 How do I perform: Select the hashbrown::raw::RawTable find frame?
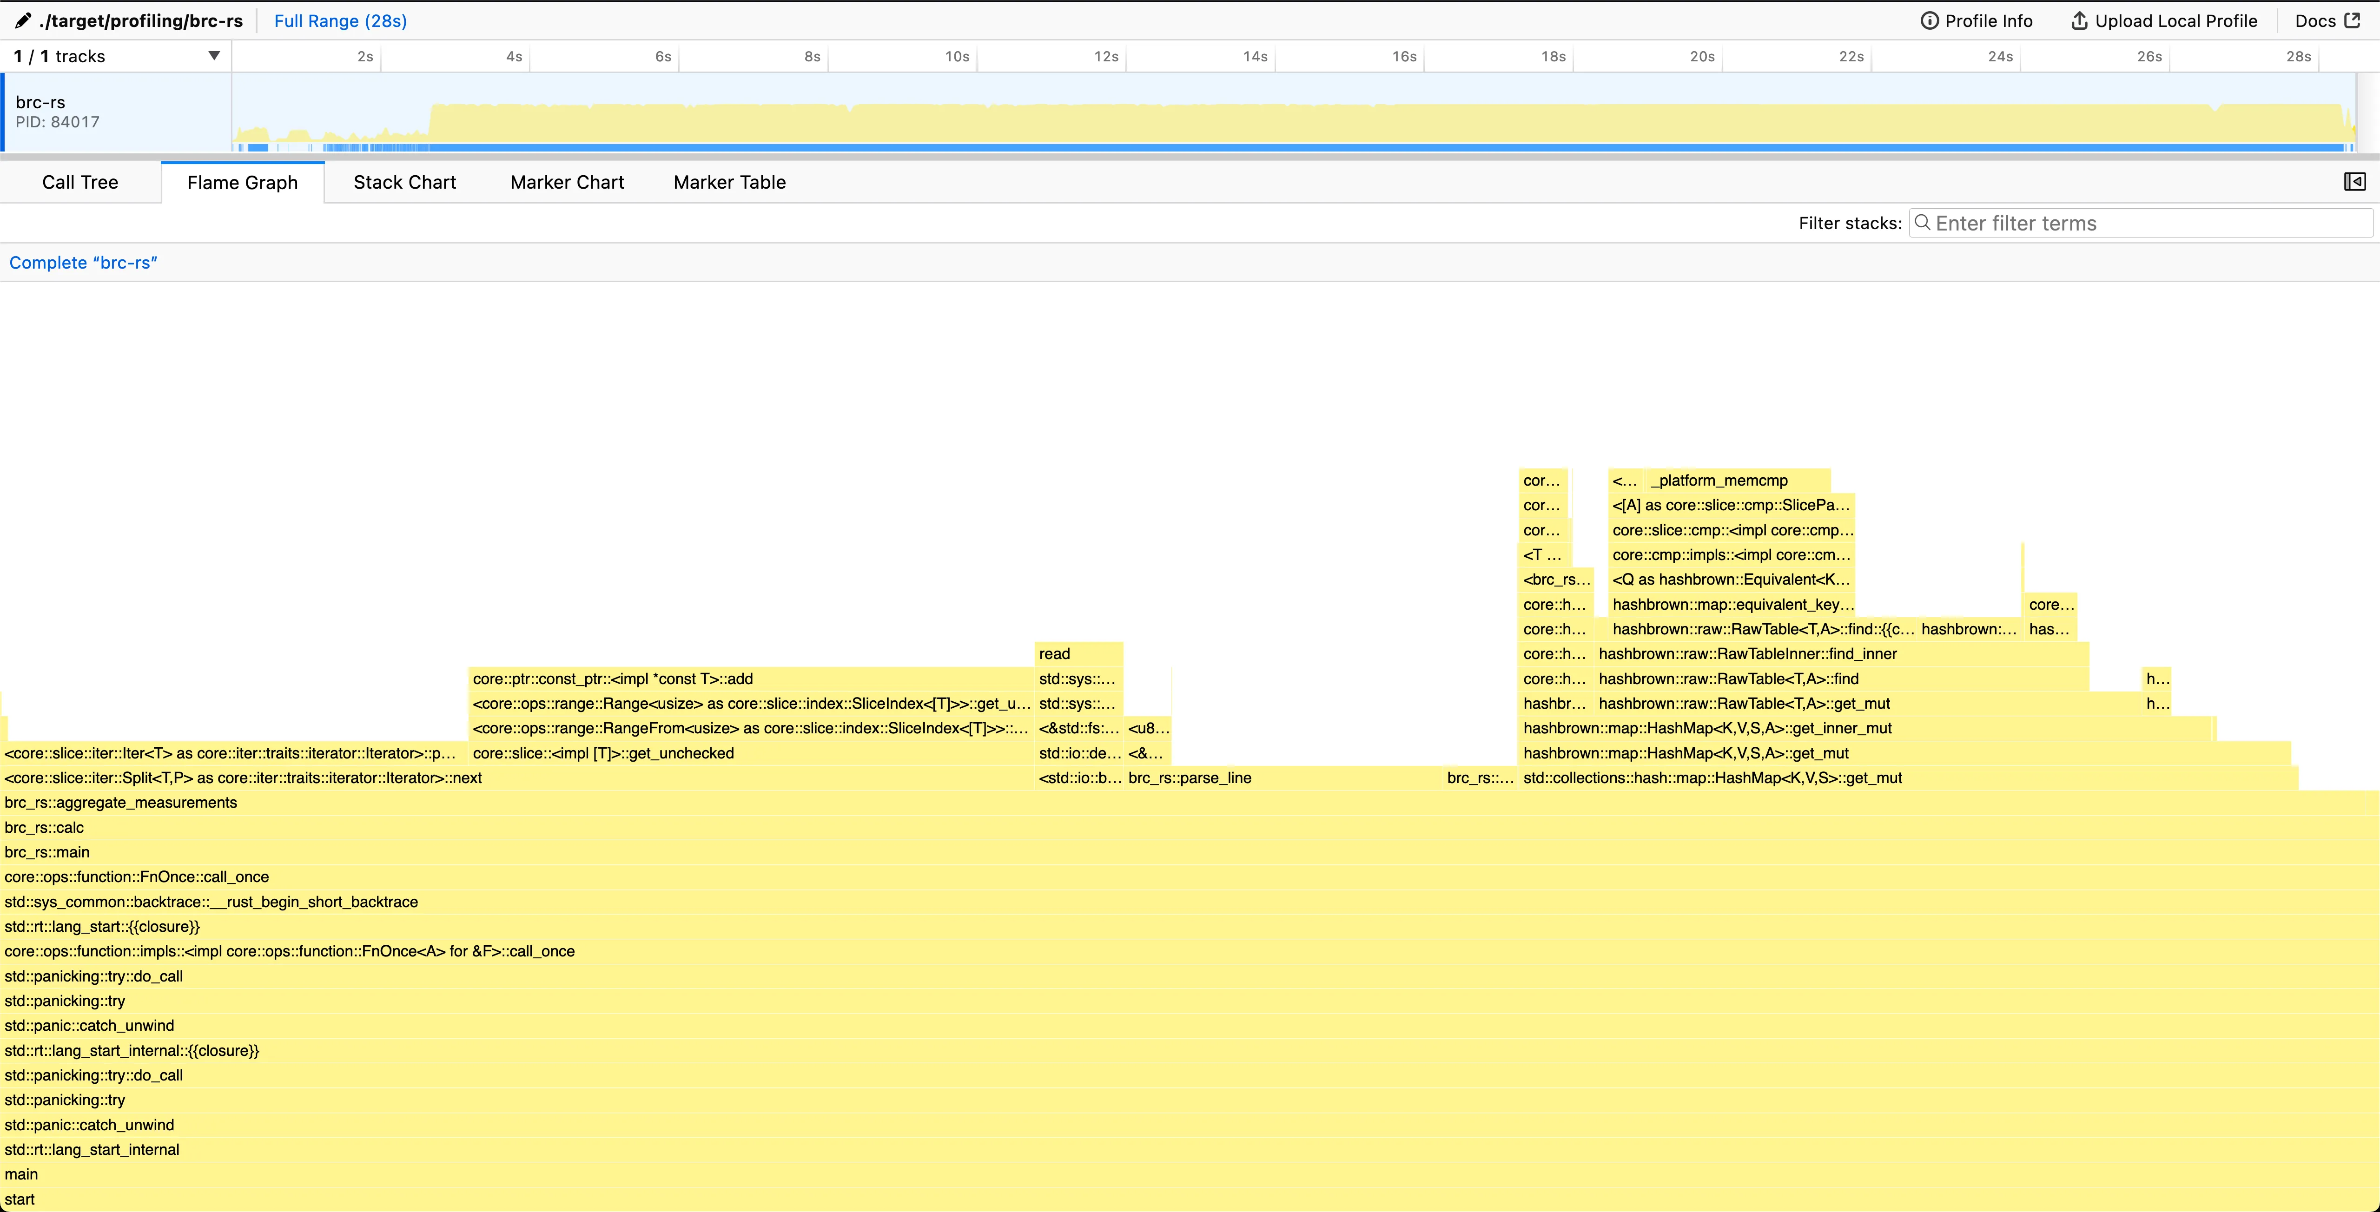pyautogui.click(x=1728, y=679)
